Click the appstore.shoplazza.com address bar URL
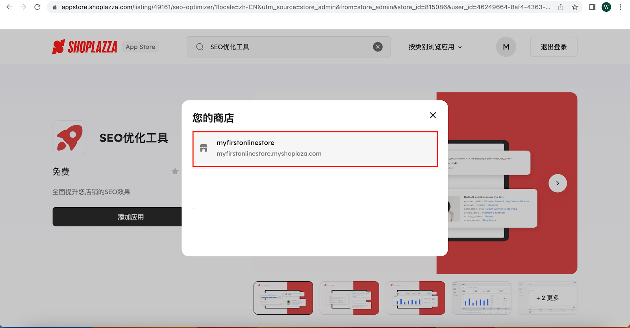 point(306,7)
